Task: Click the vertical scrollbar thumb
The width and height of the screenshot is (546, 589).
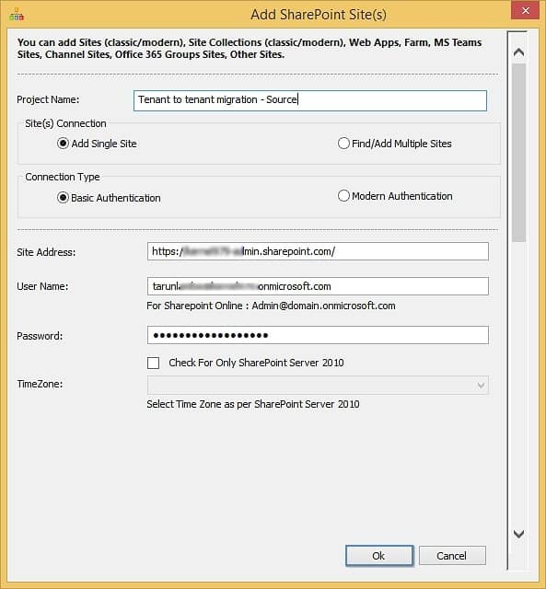Action: [x=519, y=153]
